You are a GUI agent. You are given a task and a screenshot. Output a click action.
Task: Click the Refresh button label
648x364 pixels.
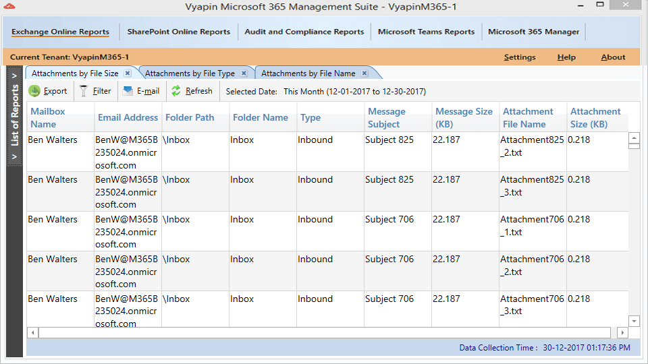pos(198,91)
